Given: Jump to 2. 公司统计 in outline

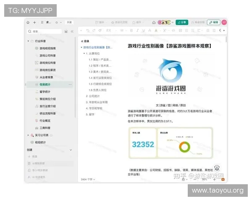Looking at the screenshot, I should point(93,96).
